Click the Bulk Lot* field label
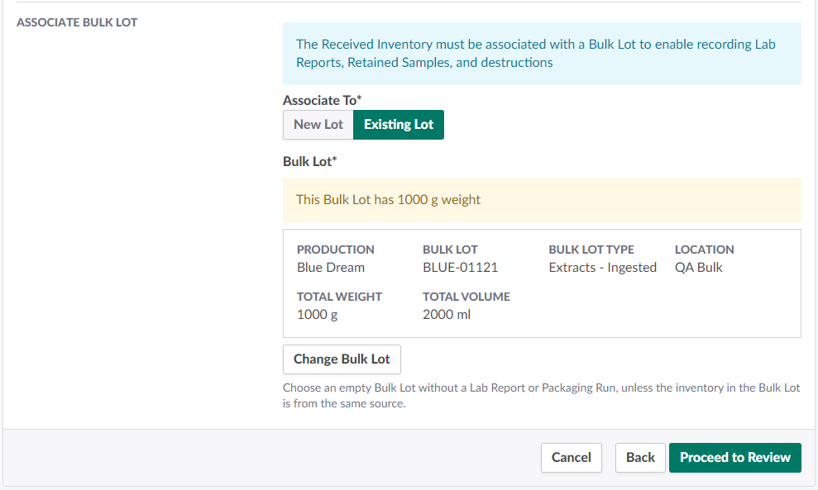This screenshot has width=818, height=490. [x=309, y=161]
